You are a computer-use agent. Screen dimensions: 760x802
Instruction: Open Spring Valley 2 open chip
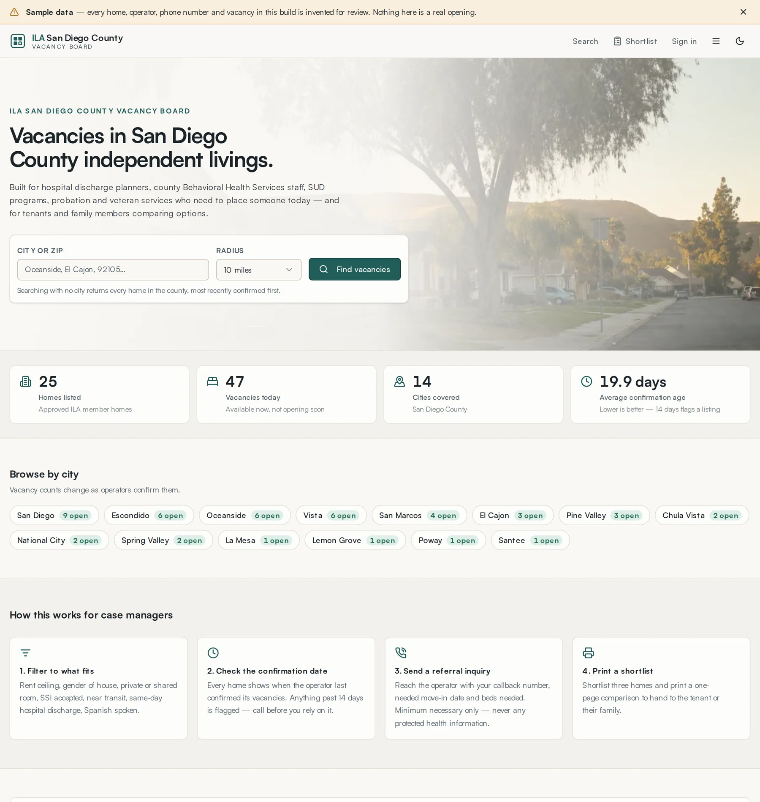163,540
